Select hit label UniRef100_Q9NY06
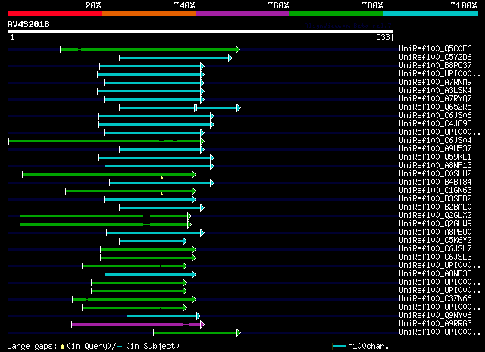The width and height of the screenshot is (485, 352). tap(435, 316)
